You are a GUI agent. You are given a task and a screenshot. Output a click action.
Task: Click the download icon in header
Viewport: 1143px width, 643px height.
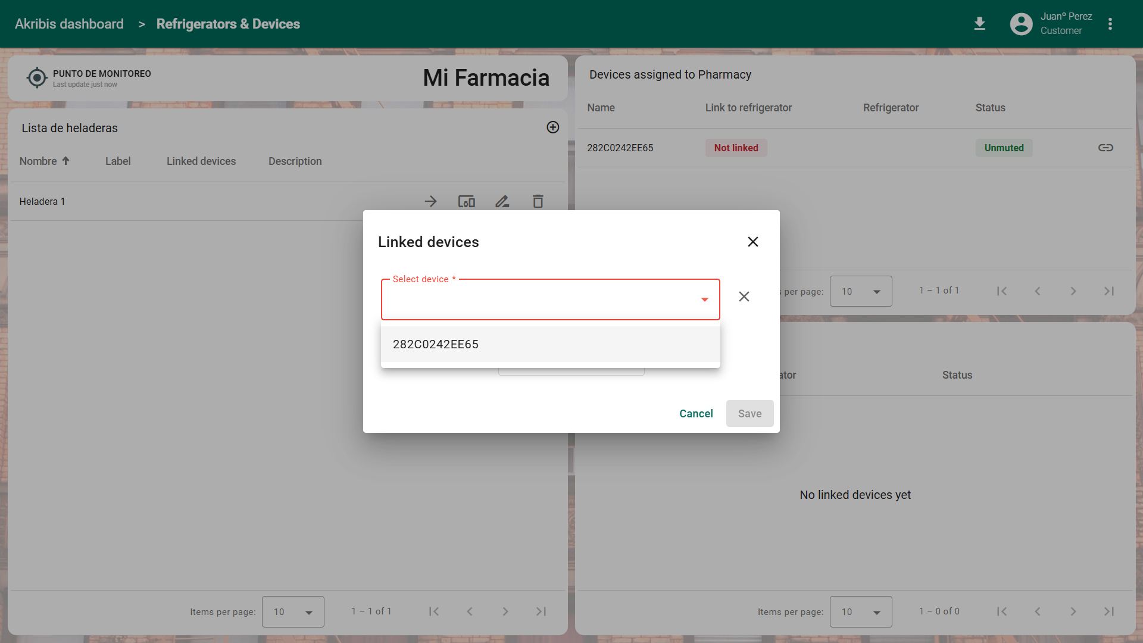pos(979,24)
